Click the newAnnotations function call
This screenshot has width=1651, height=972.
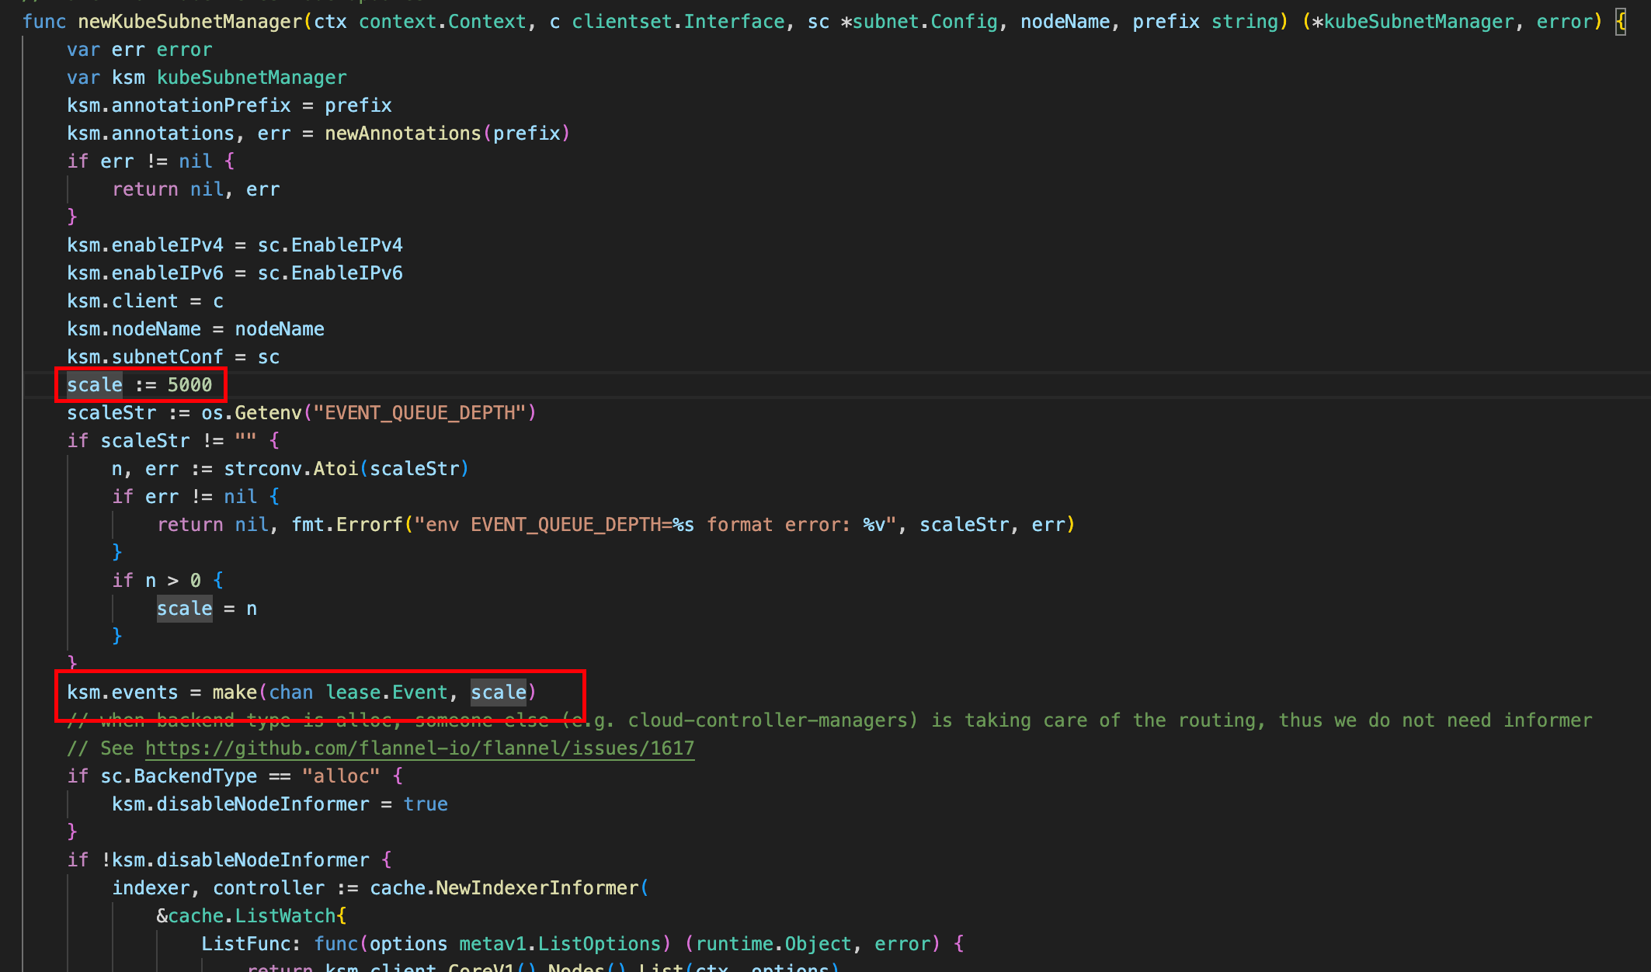pos(403,134)
